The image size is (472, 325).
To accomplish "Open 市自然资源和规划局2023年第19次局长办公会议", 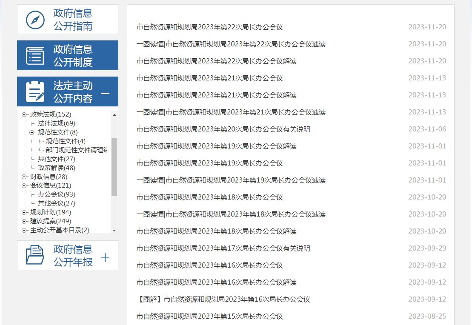I will [x=209, y=163].
